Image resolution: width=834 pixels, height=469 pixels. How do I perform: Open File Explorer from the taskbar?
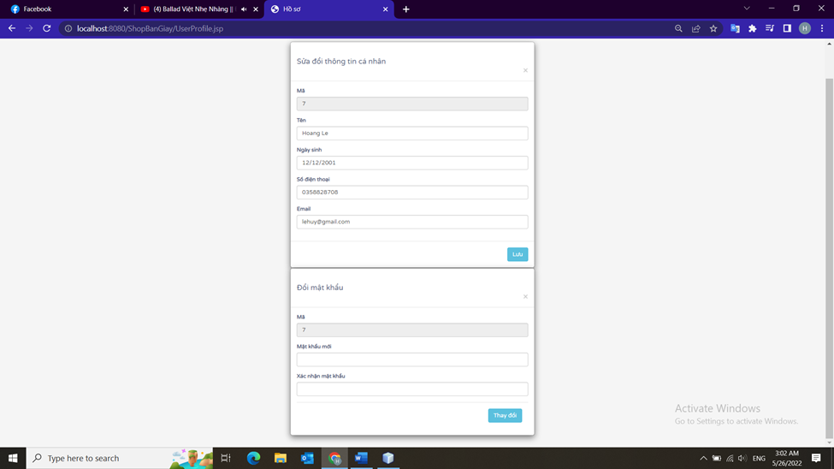[281, 458]
